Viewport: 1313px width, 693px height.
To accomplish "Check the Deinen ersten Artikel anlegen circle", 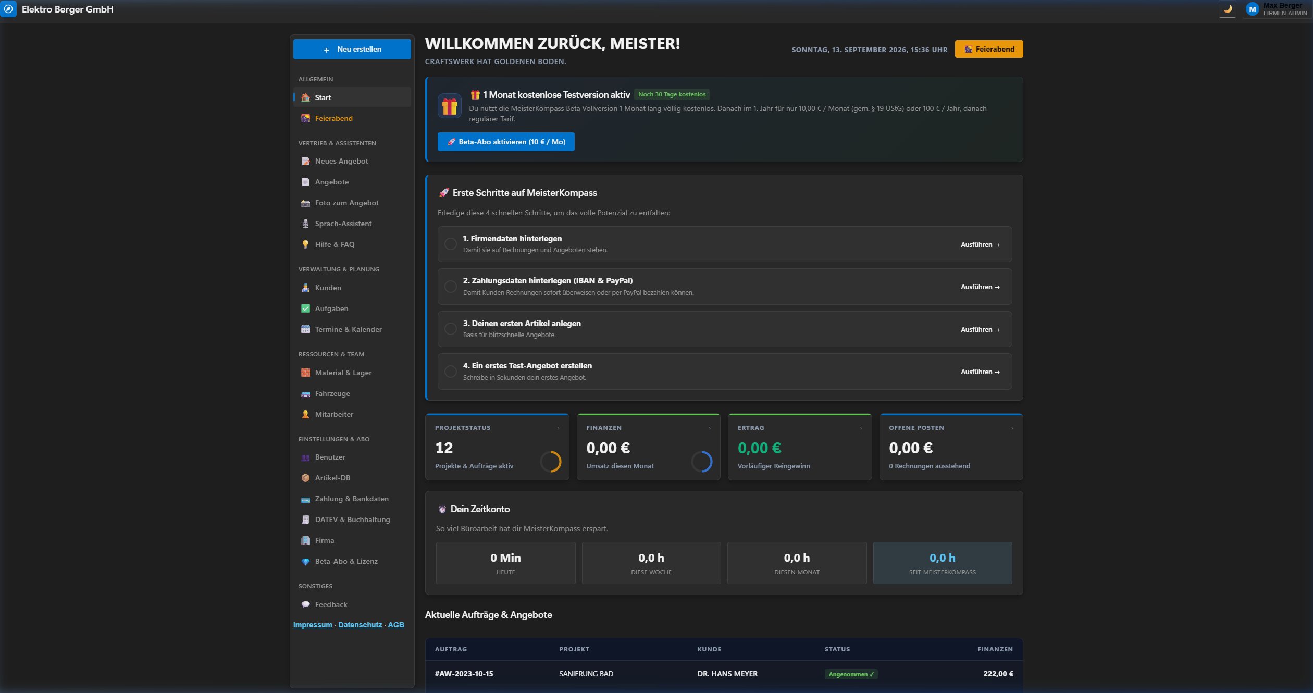I will click(x=451, y=329).
